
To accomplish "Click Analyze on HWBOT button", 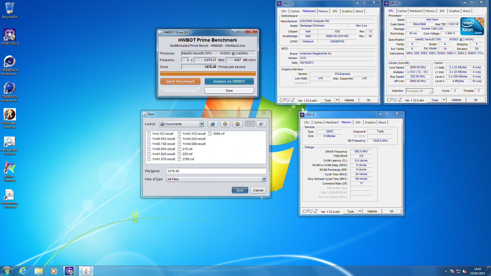I will click(x=229, y=81).
